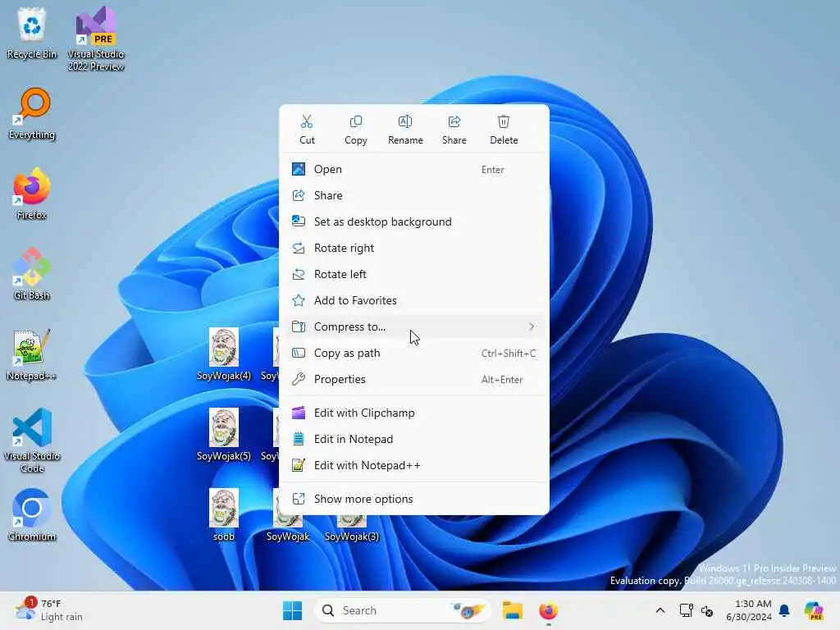Select the Notepad++ desktop shortcut
Image resolution: width=840 pixels, height=630 pixels.
pyautogui.click(x=32, y=354)
